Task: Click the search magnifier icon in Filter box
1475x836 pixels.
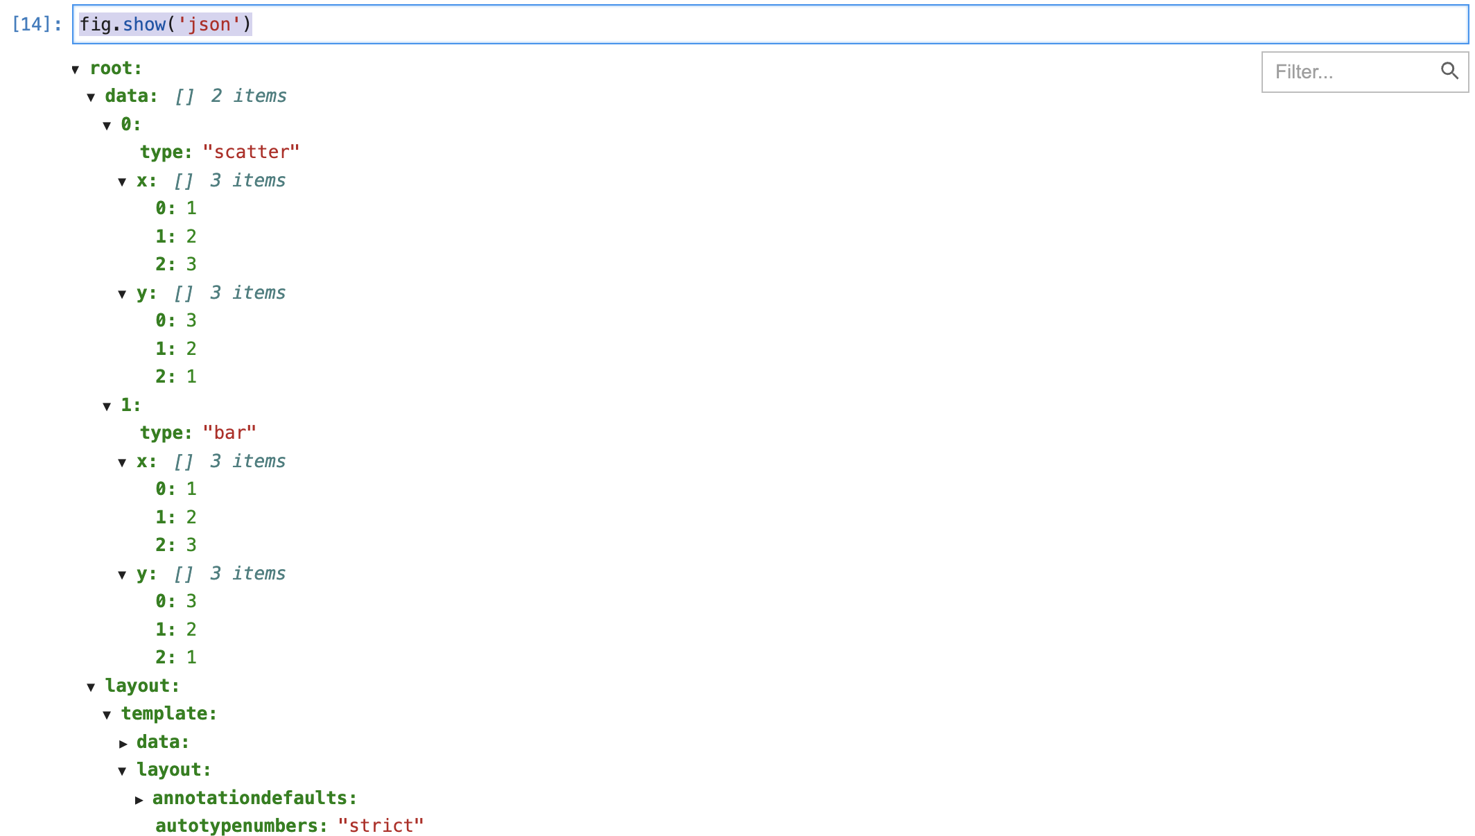Action: pyautogui.click(x=1449, y=71)
